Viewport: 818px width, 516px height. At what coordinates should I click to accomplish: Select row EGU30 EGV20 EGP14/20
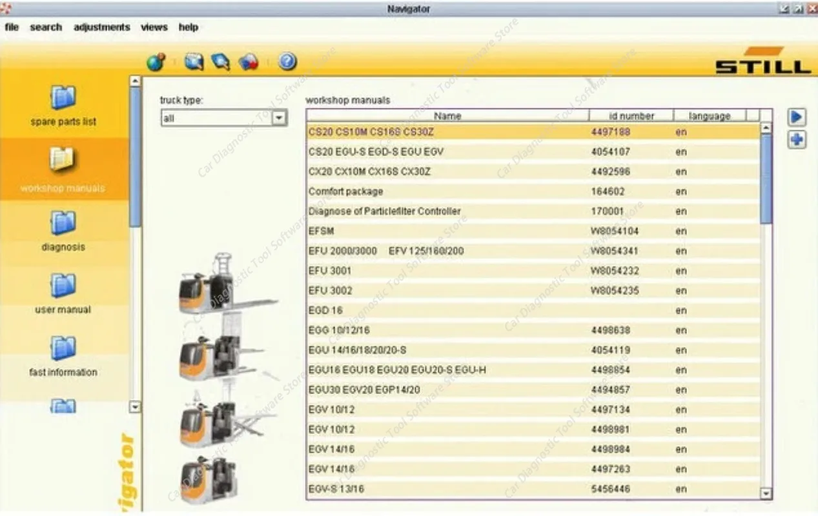(533, 390)
